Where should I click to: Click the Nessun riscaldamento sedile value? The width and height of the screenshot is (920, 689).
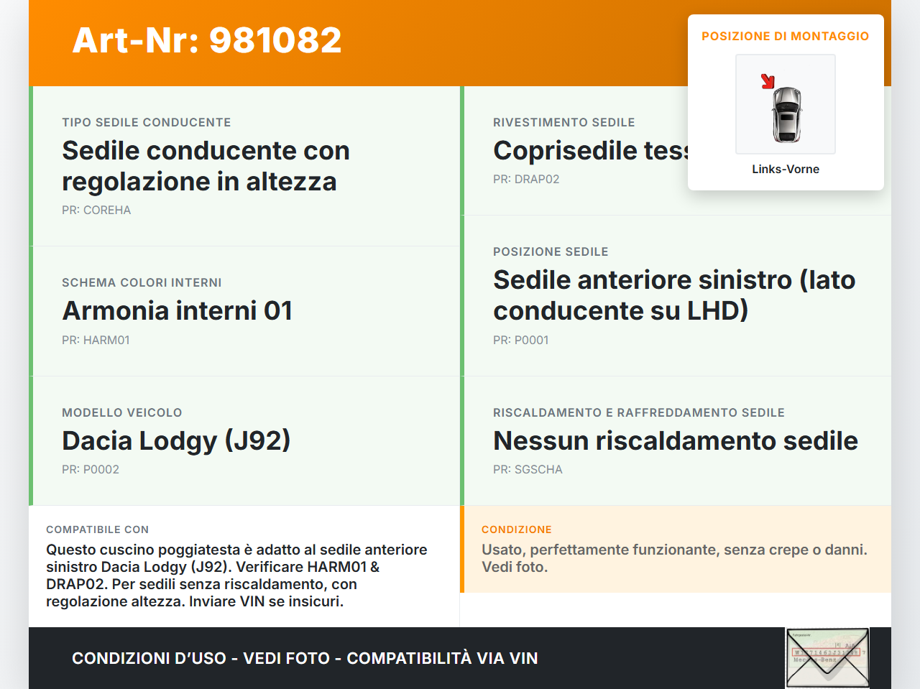(675, 440)
